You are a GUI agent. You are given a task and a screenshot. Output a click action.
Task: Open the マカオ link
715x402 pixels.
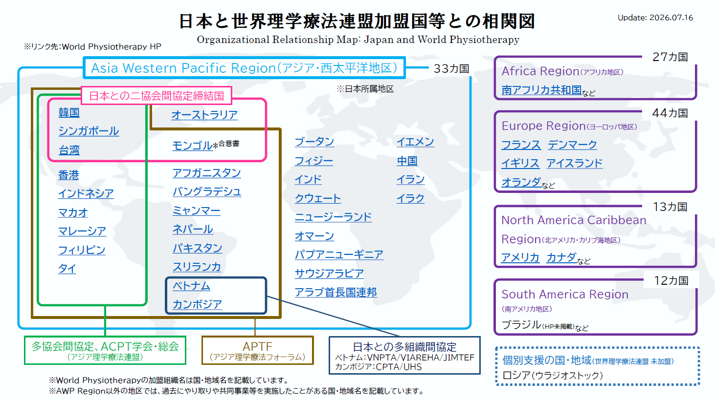[x=73, y=212]
